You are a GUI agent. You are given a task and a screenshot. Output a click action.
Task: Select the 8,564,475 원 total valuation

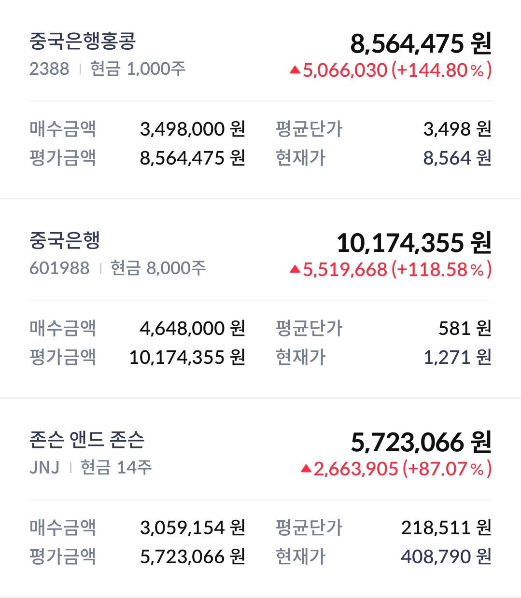tap(421, 44)
